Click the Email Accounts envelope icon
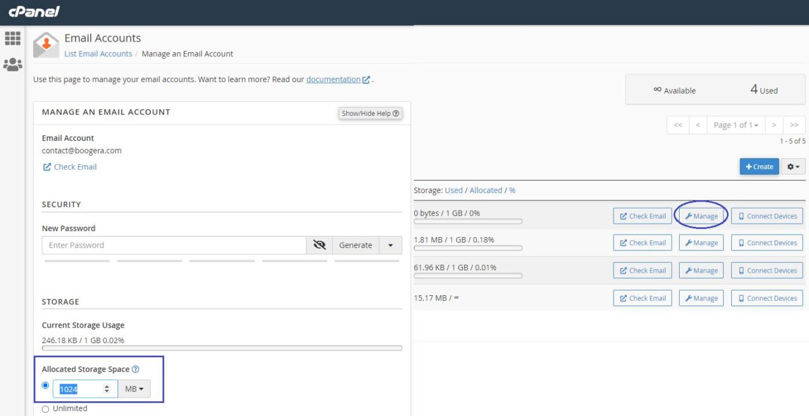Image resolution: width=809 pixels, height=416 pixels. point(45,44)
